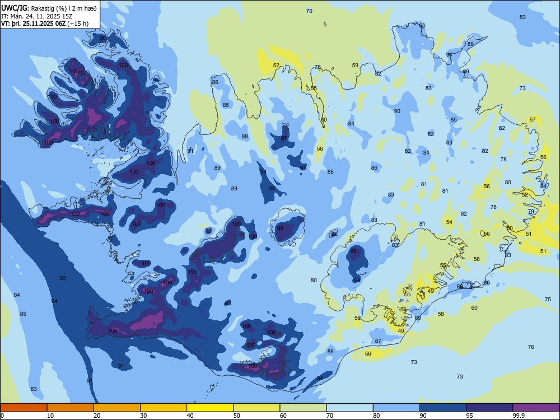Select the '20' legend tick label
Viewport: 560px width, 420px height.
(x=97, y=416)
